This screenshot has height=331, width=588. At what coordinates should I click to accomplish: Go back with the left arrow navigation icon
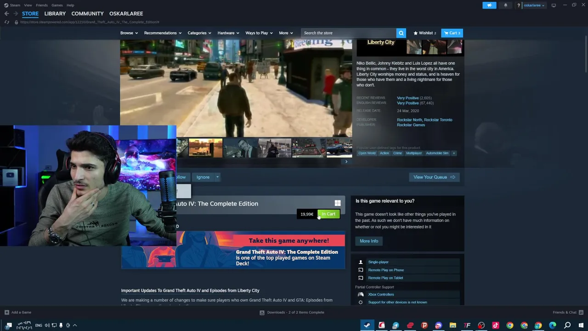6,14
